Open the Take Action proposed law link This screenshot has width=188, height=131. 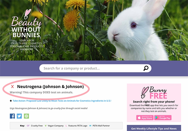62,101
